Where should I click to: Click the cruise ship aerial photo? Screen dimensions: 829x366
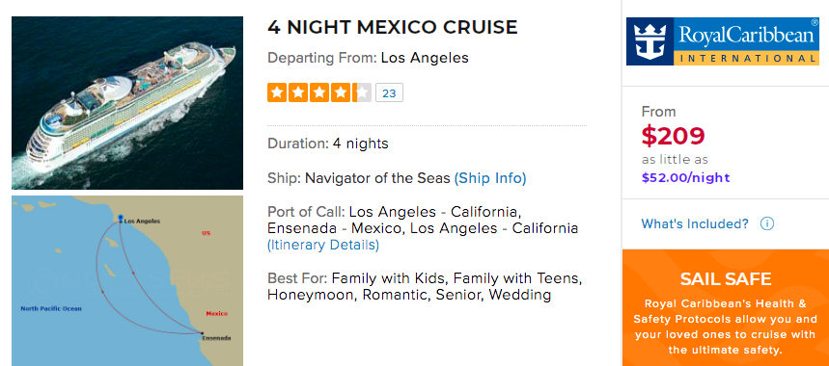pyautogui.click(x=127, y=103)
